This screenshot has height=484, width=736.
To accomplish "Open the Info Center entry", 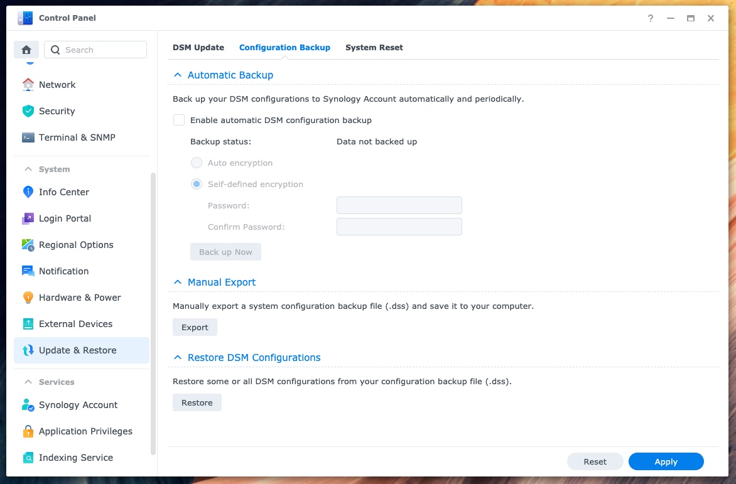I will pyautogui.click(x=82, y=192).
